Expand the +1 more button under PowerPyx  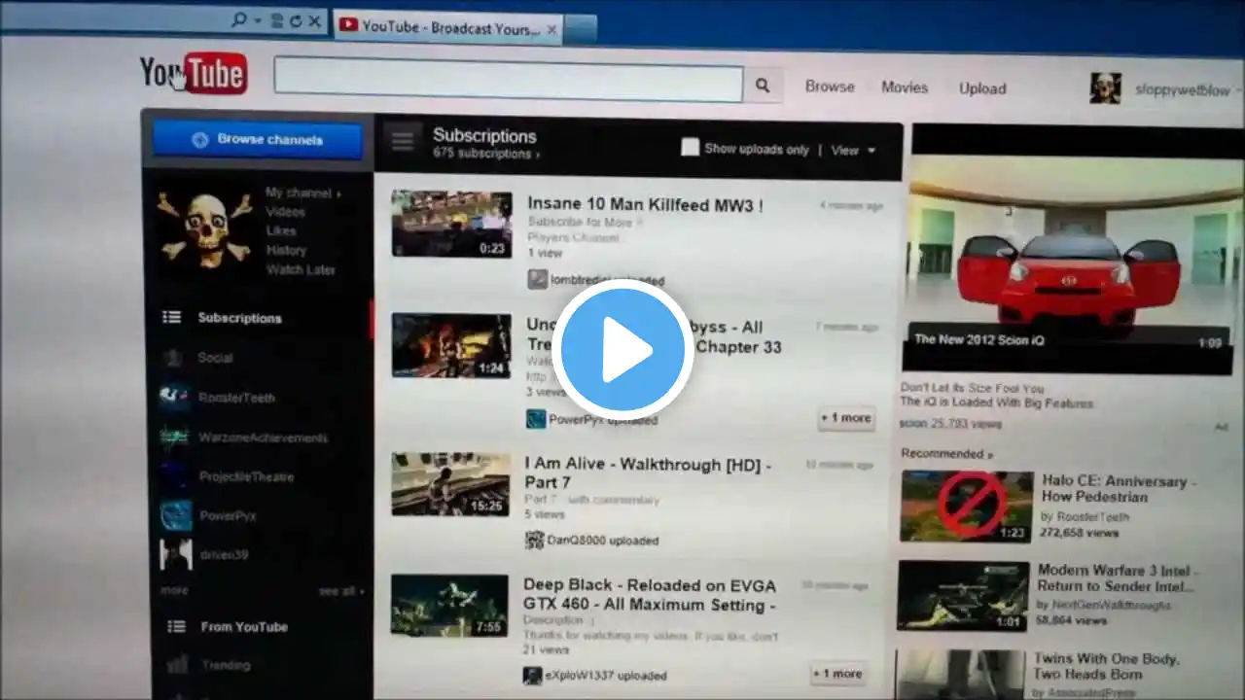click(x=845, y=418)
